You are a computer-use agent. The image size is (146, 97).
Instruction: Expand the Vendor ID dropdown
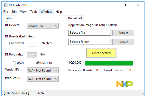point(43,71)
